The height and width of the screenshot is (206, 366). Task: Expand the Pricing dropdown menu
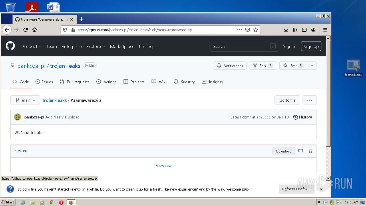[x=148, y=46]
